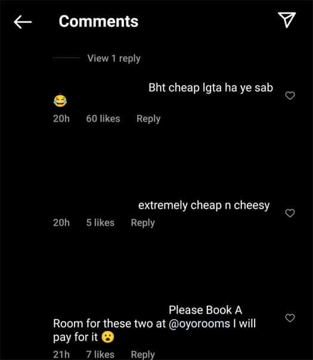The image size is (313, 360).
Task: Like the 'Bht cheap lgta ha ye sab' comment
Action: point(290,96)
